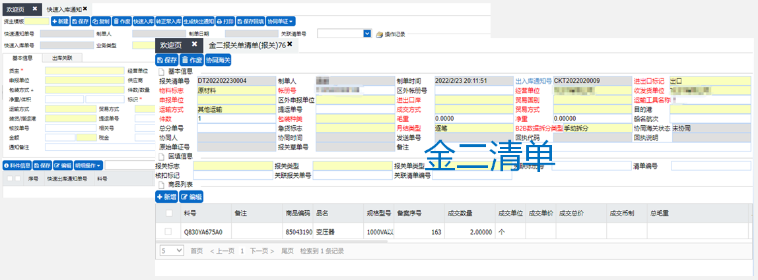This screenshot has height=280, width=758.
Task: Close the 快速入库通知 tab
Action: point(85,9)
